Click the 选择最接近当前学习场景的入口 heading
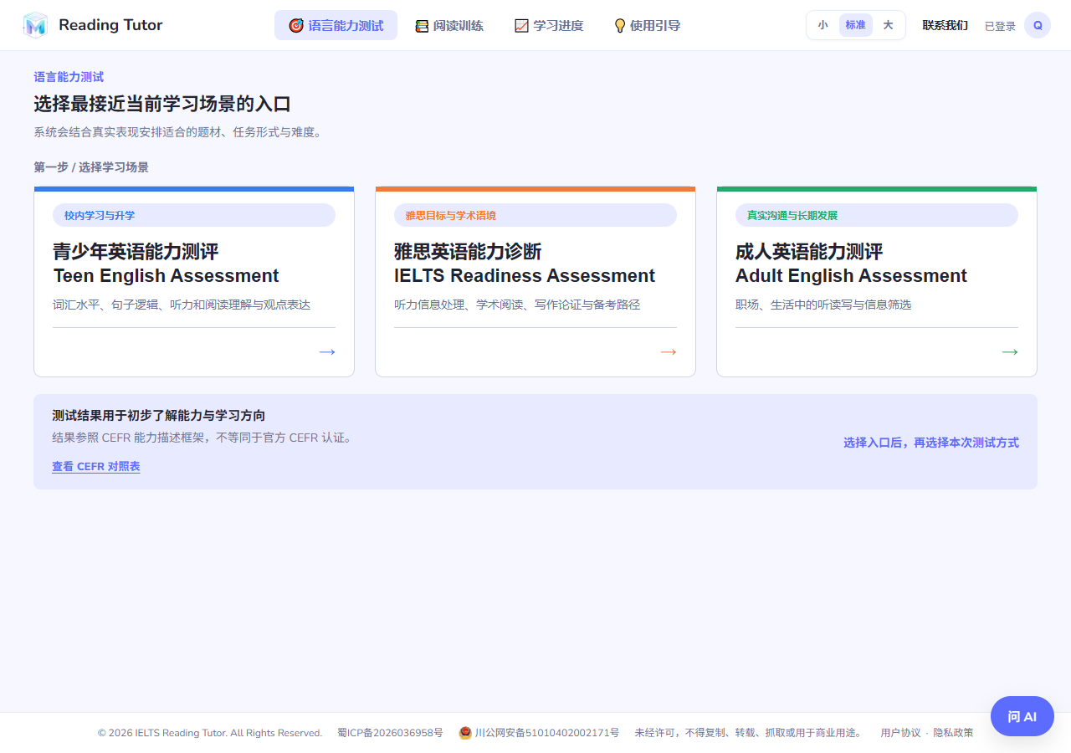Image resolution: width=1071 pixels, height=753 pixels. 162,105
